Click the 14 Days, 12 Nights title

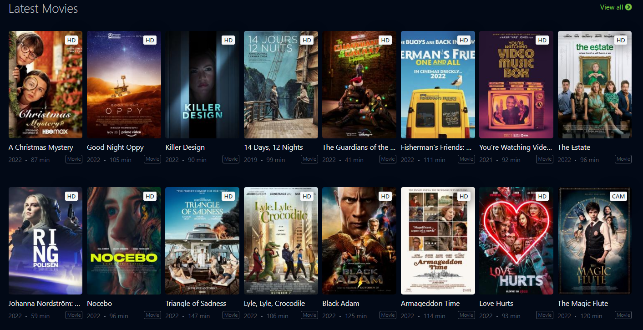273,147
